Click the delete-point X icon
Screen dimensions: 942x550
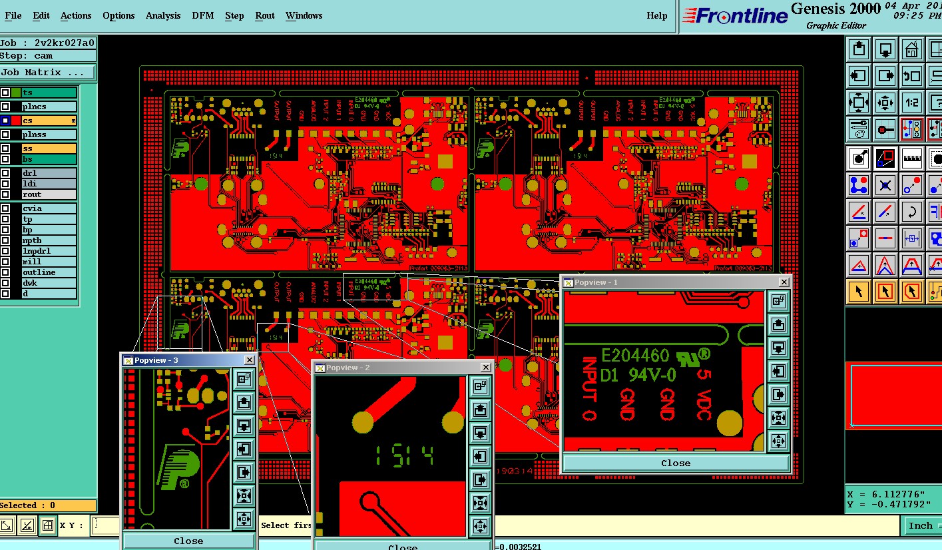pos(885,184)
